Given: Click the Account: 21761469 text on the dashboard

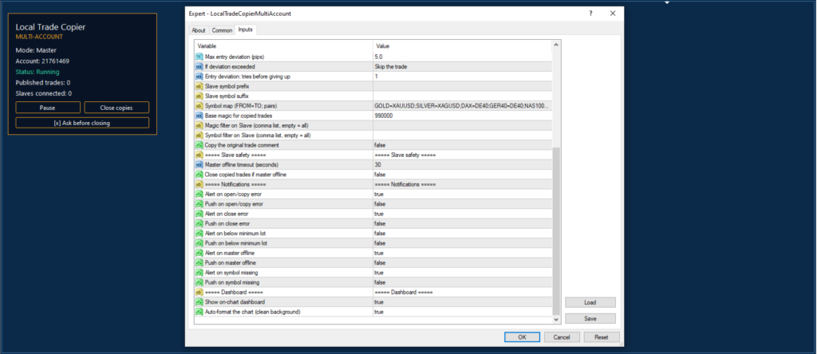Looking at the screenshot, I should click(x=42, y=61).
